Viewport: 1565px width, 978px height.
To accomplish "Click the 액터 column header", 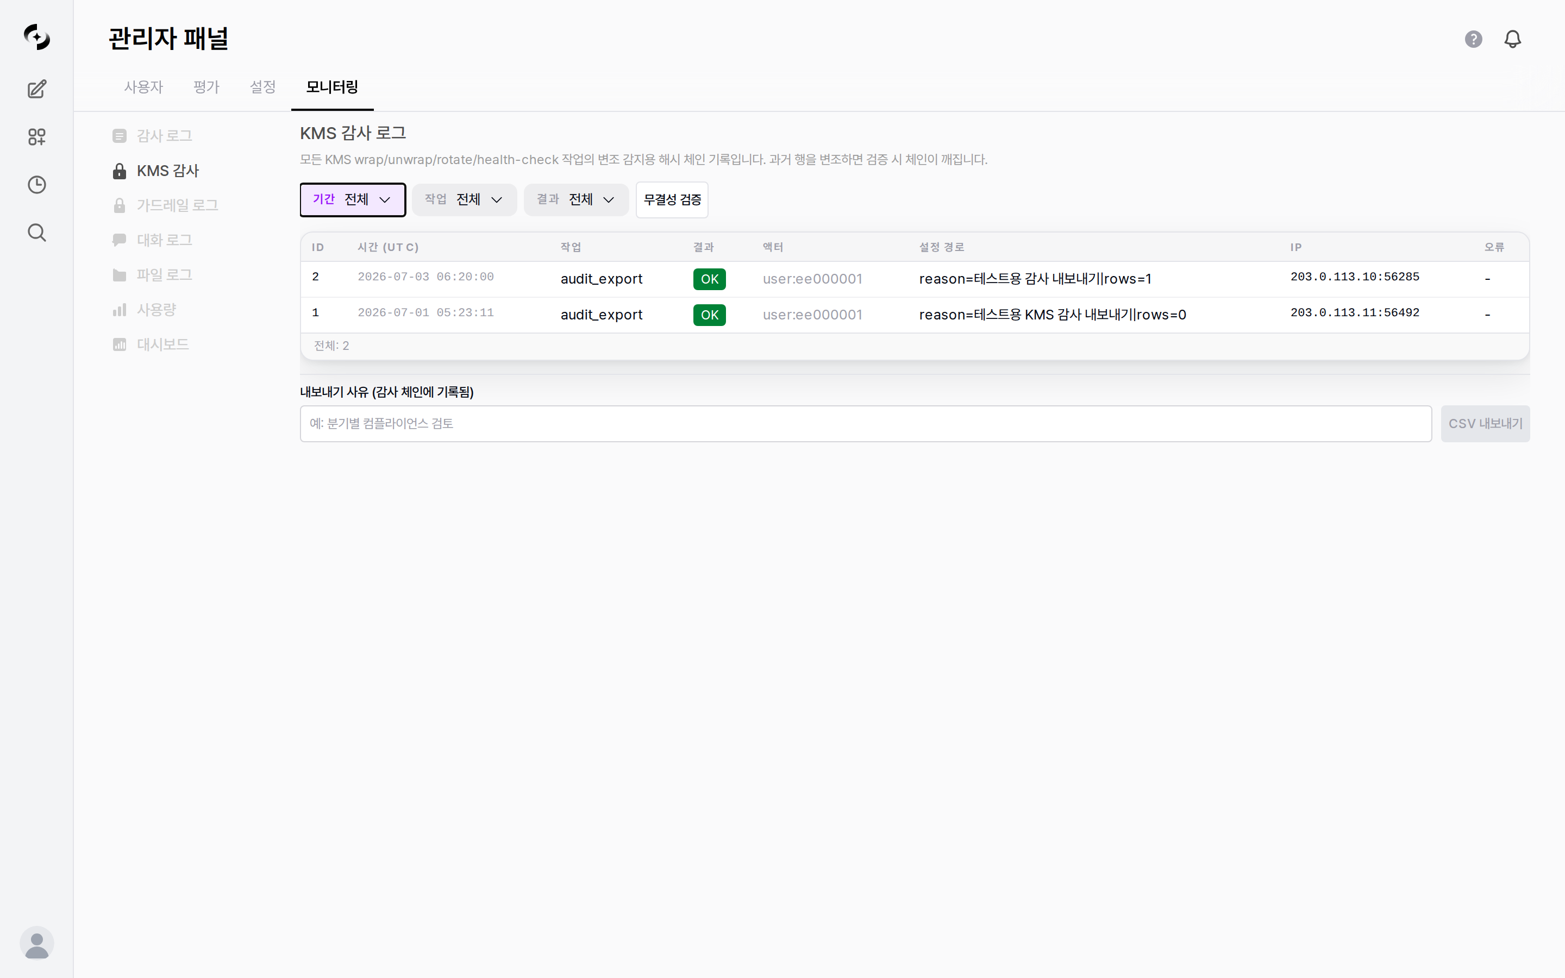I will (x=773, y=247).
